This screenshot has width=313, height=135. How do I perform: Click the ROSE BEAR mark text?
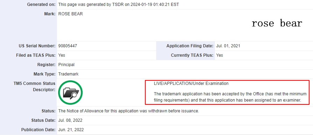tap(70, 14)
